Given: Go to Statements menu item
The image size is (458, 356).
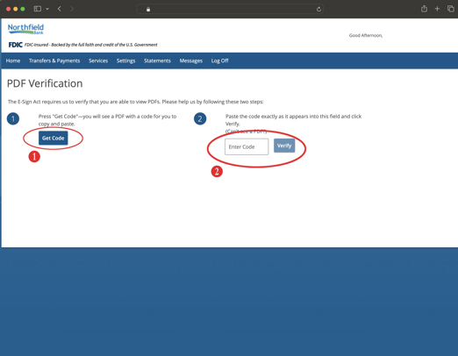Looking at the screenshot, I should [x=157, y=61].
